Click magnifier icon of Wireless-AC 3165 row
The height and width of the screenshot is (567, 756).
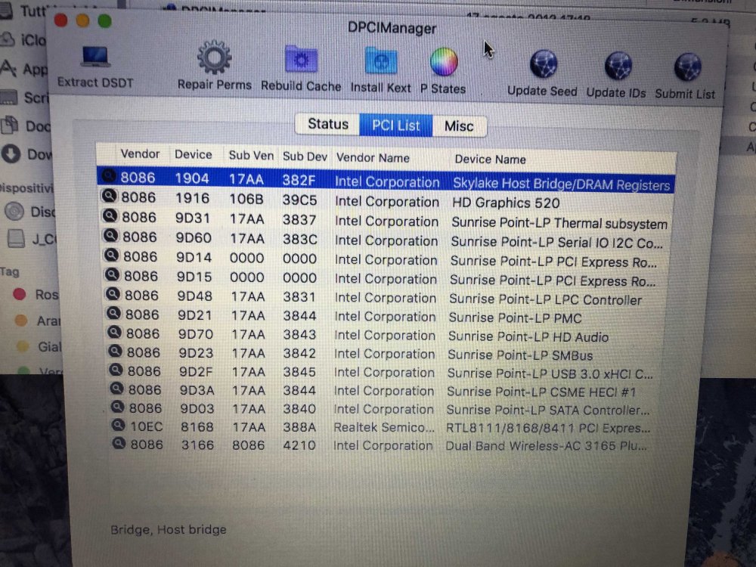(x=119, y=444)
